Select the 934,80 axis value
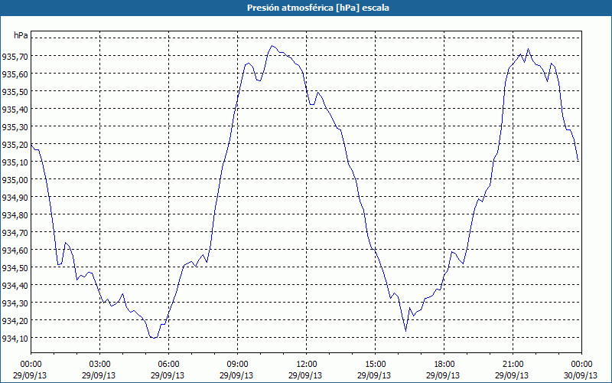This screenshot has height=383, width=612. (15, 215)
